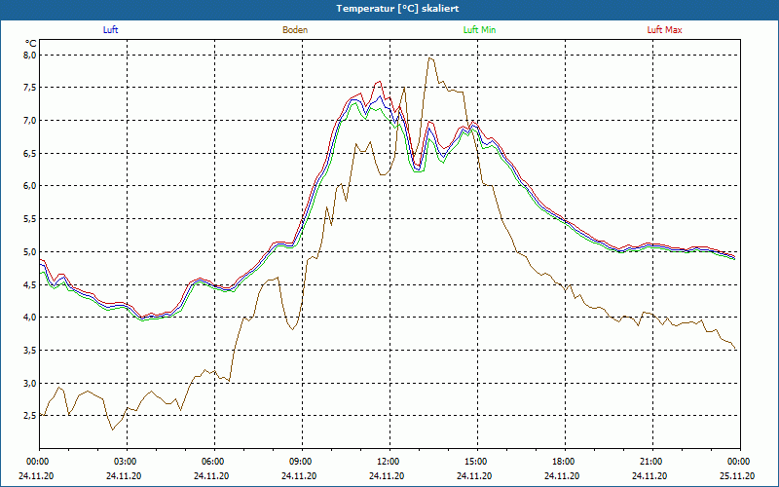The height and width of the screenshot is (487, 779).
Task: Click the 09:00 time axis label
Action: (x=303, y=462)
